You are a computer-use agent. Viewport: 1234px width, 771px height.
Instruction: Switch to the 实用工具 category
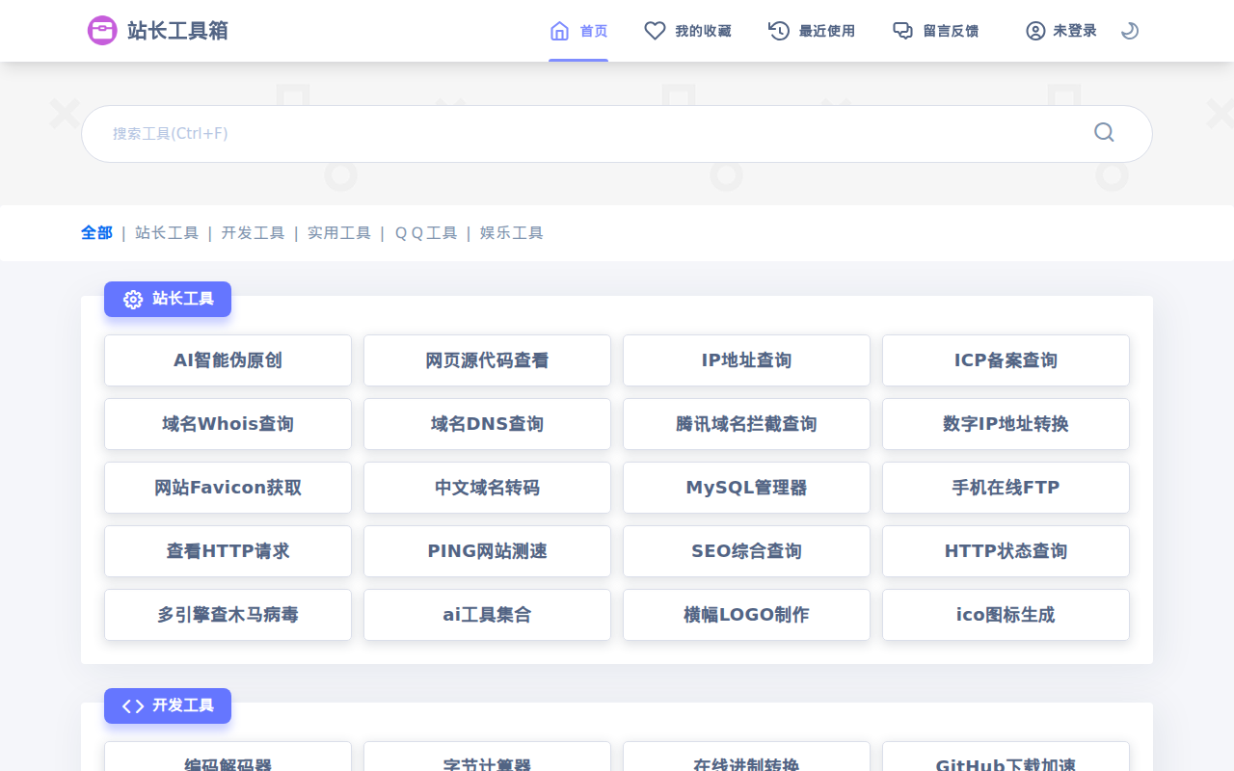pyautogui.click(x=339, y=232)
